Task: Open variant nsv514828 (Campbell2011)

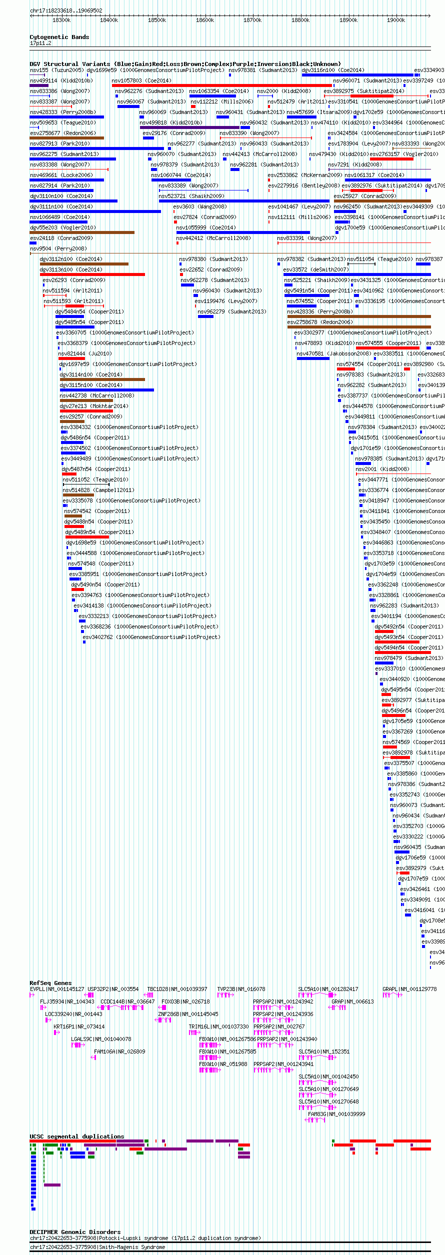Action: point(98,490)
